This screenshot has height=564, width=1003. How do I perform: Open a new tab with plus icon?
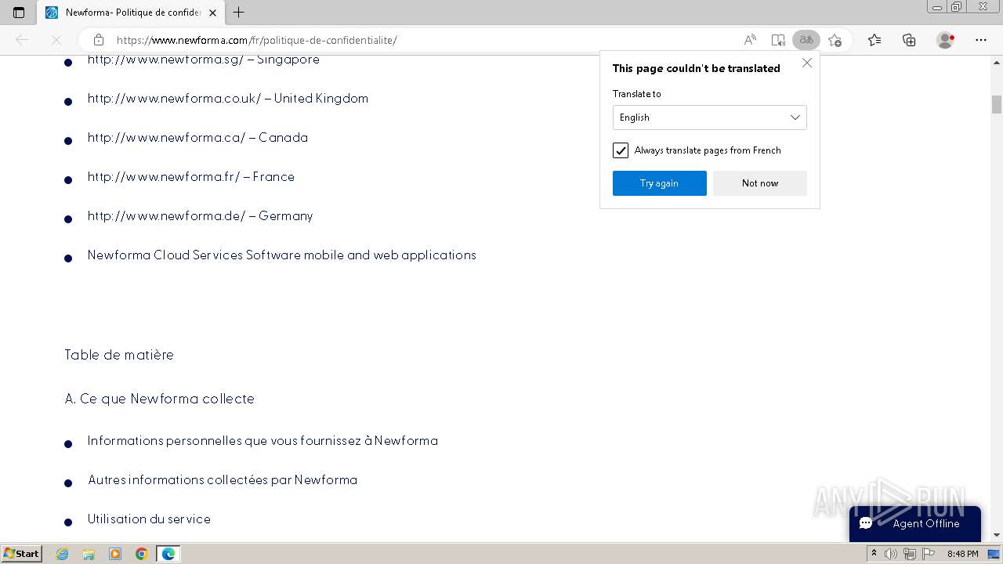coord(239,13)
